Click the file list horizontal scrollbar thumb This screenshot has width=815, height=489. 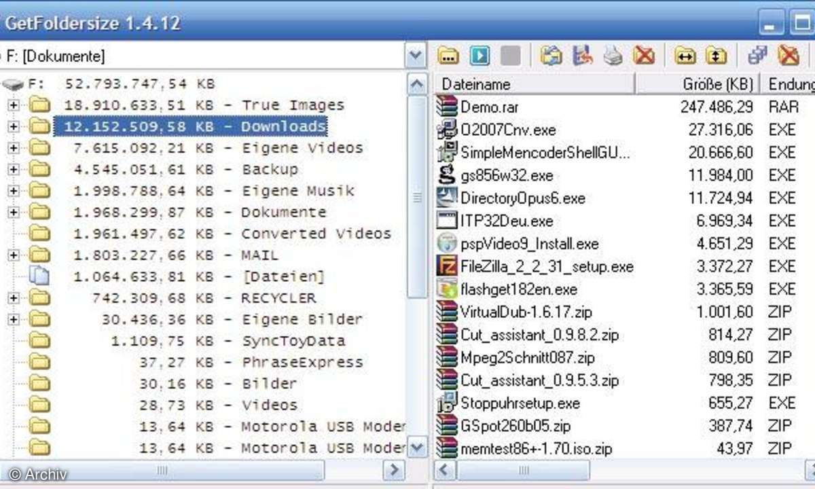(x=522, y=469)
